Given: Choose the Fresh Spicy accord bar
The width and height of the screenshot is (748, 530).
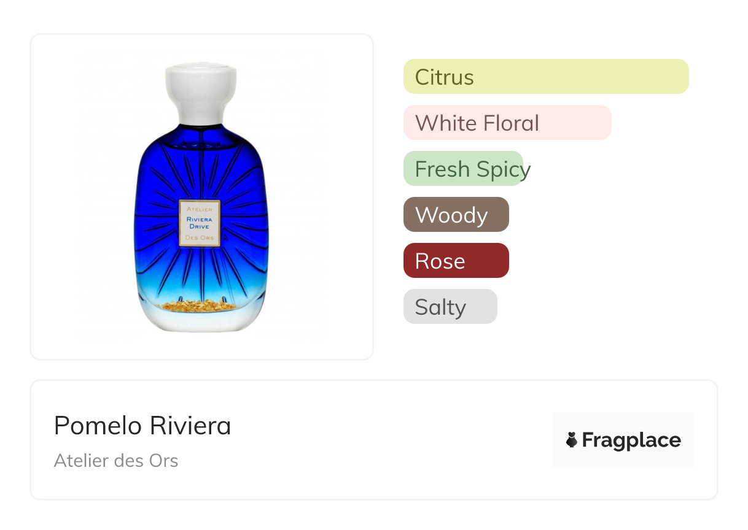Looking at the screenshot, I should coord(462,169).
